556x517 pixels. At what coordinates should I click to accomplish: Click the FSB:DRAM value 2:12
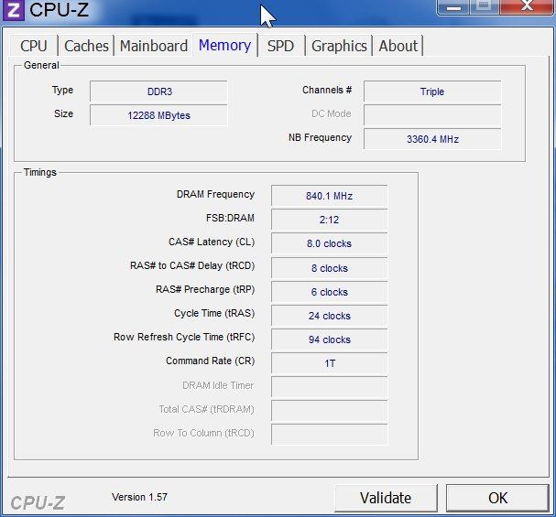(x=329, y=220)
